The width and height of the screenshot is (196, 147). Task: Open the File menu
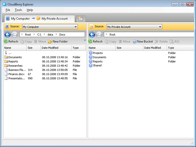8,10
